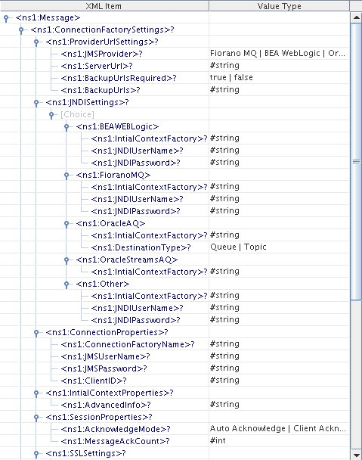Click the Value Type column header
This screenshot has height=460, width=362.
click(280, 6)
